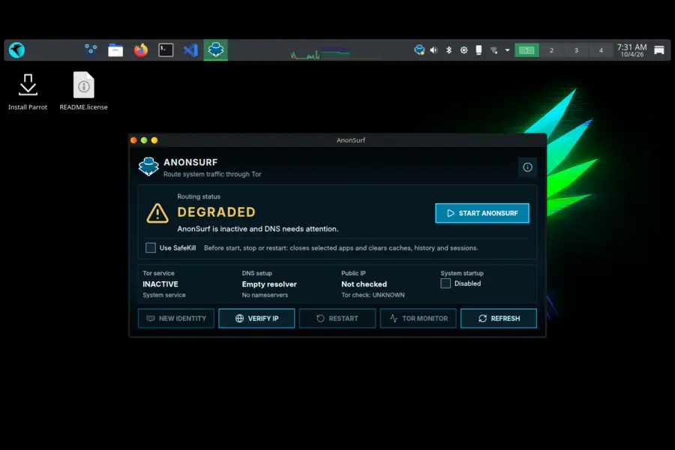675x450 pixels.
Task: Open the Bluetooth tray icon
Action: pos(448,50)
